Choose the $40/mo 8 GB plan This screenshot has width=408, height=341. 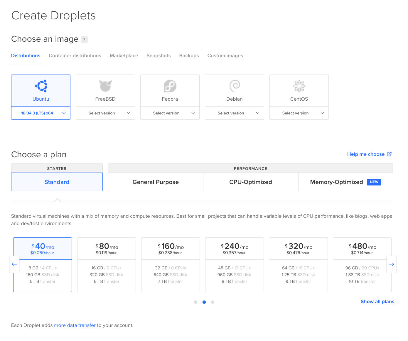tap(43, 265)
